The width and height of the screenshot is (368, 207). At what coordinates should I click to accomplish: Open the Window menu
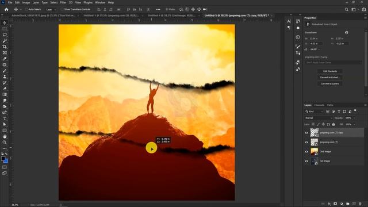point(100,2)
